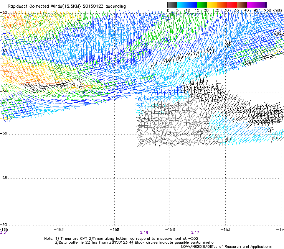The image size is (284, 249).
Task: Click the map title 'Rapidsact Corrected Winds(12.5KM)'
Action: (x=44, y=7)
